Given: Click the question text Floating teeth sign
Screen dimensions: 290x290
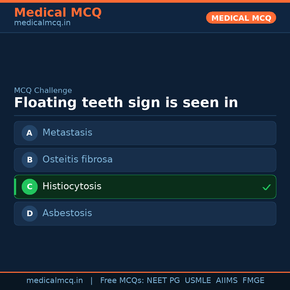Looking at the screenshot, I should tap(126, 102).
